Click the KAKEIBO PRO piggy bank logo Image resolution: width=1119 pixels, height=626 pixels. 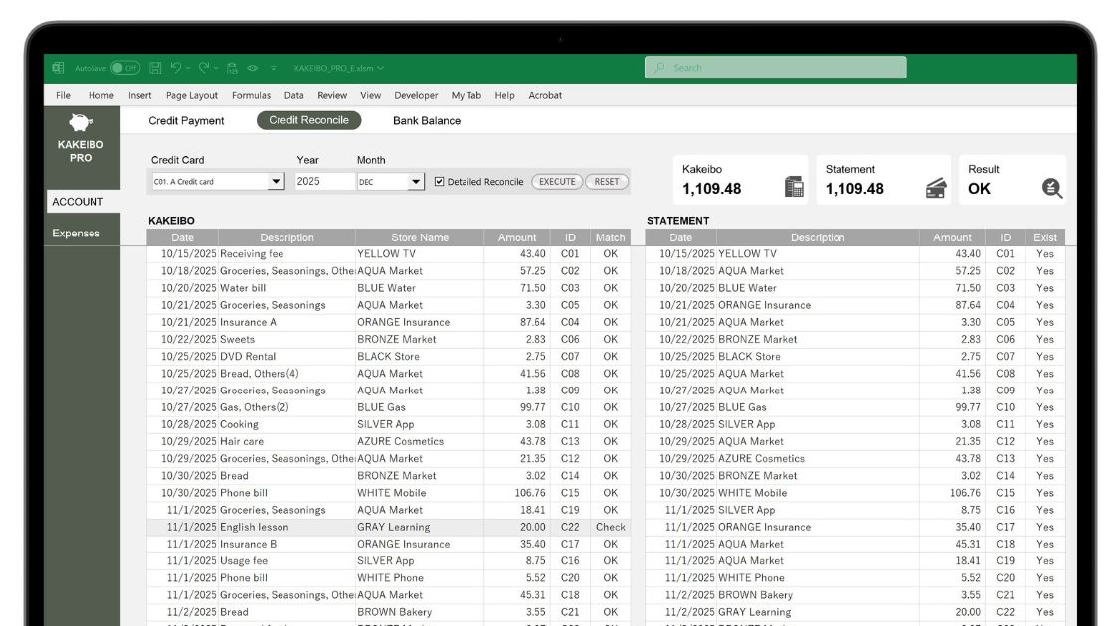[80, 122]
